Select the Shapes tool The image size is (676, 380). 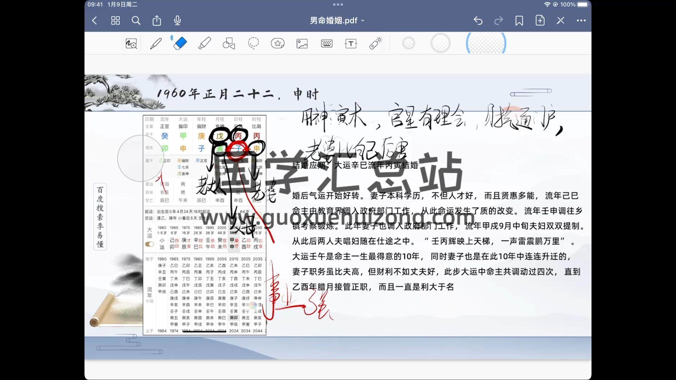pyautogui.click(x=229, y=44)
